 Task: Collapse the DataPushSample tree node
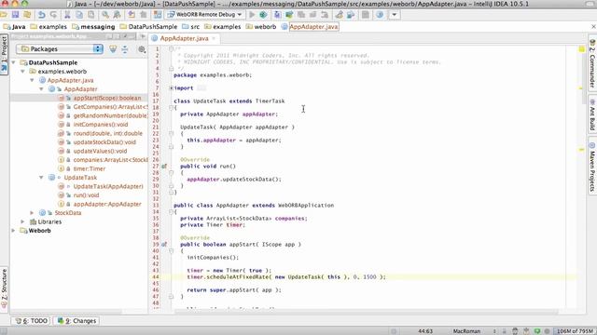(14, 62)
